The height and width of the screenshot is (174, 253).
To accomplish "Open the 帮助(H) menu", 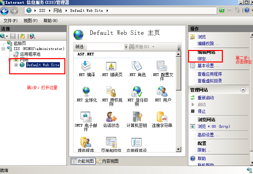I will coord(50,21).
